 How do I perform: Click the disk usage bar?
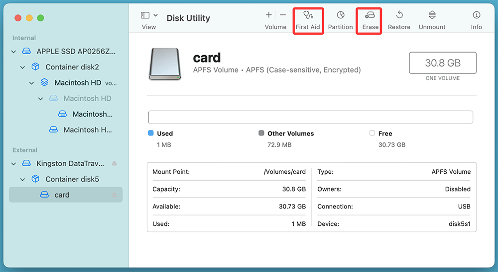tap(310, 117)
